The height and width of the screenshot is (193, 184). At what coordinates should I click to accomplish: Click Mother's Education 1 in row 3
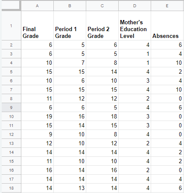[x=134, y=54]
